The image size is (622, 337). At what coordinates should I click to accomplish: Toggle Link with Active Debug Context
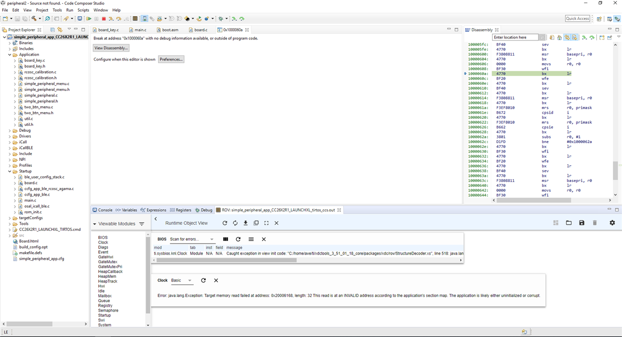(567, 37)
